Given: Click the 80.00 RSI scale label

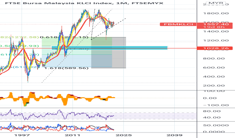Looking at the screenshot, I should point(212,111).
